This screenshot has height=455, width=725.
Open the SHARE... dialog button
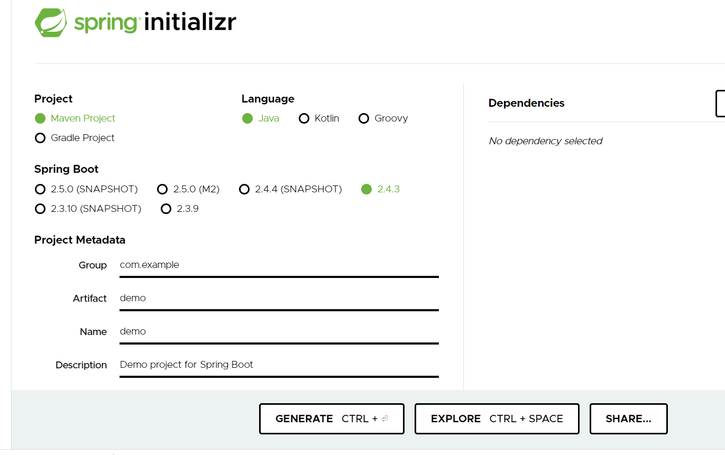[x=629, y=419]
